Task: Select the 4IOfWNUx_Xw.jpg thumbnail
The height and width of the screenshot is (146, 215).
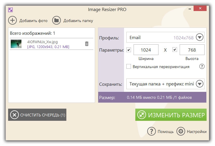Action: pyautogui.click(x=16, y=44)
